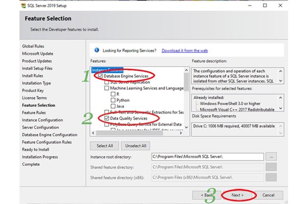Screen dimensions: 307x204
Task: Select the Product Updates step
Action: point(37,61)
